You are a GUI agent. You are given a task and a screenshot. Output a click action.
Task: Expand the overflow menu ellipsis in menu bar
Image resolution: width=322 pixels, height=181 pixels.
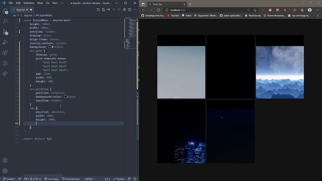(62, 3)
